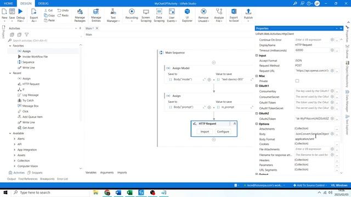351x197 pixels.
Task: Open Excel from the taskbar
Action: [129, 192]
